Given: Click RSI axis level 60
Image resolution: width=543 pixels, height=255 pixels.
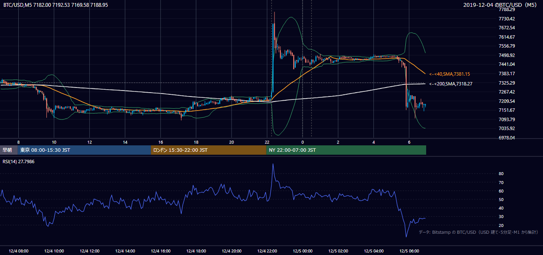Looking at the screenshot, I should pos(501,191).
